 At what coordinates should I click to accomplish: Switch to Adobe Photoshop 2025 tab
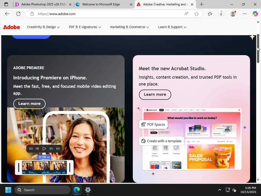(x=43, y=4)
